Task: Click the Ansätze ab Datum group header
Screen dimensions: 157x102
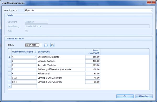Action: (78, 39)
